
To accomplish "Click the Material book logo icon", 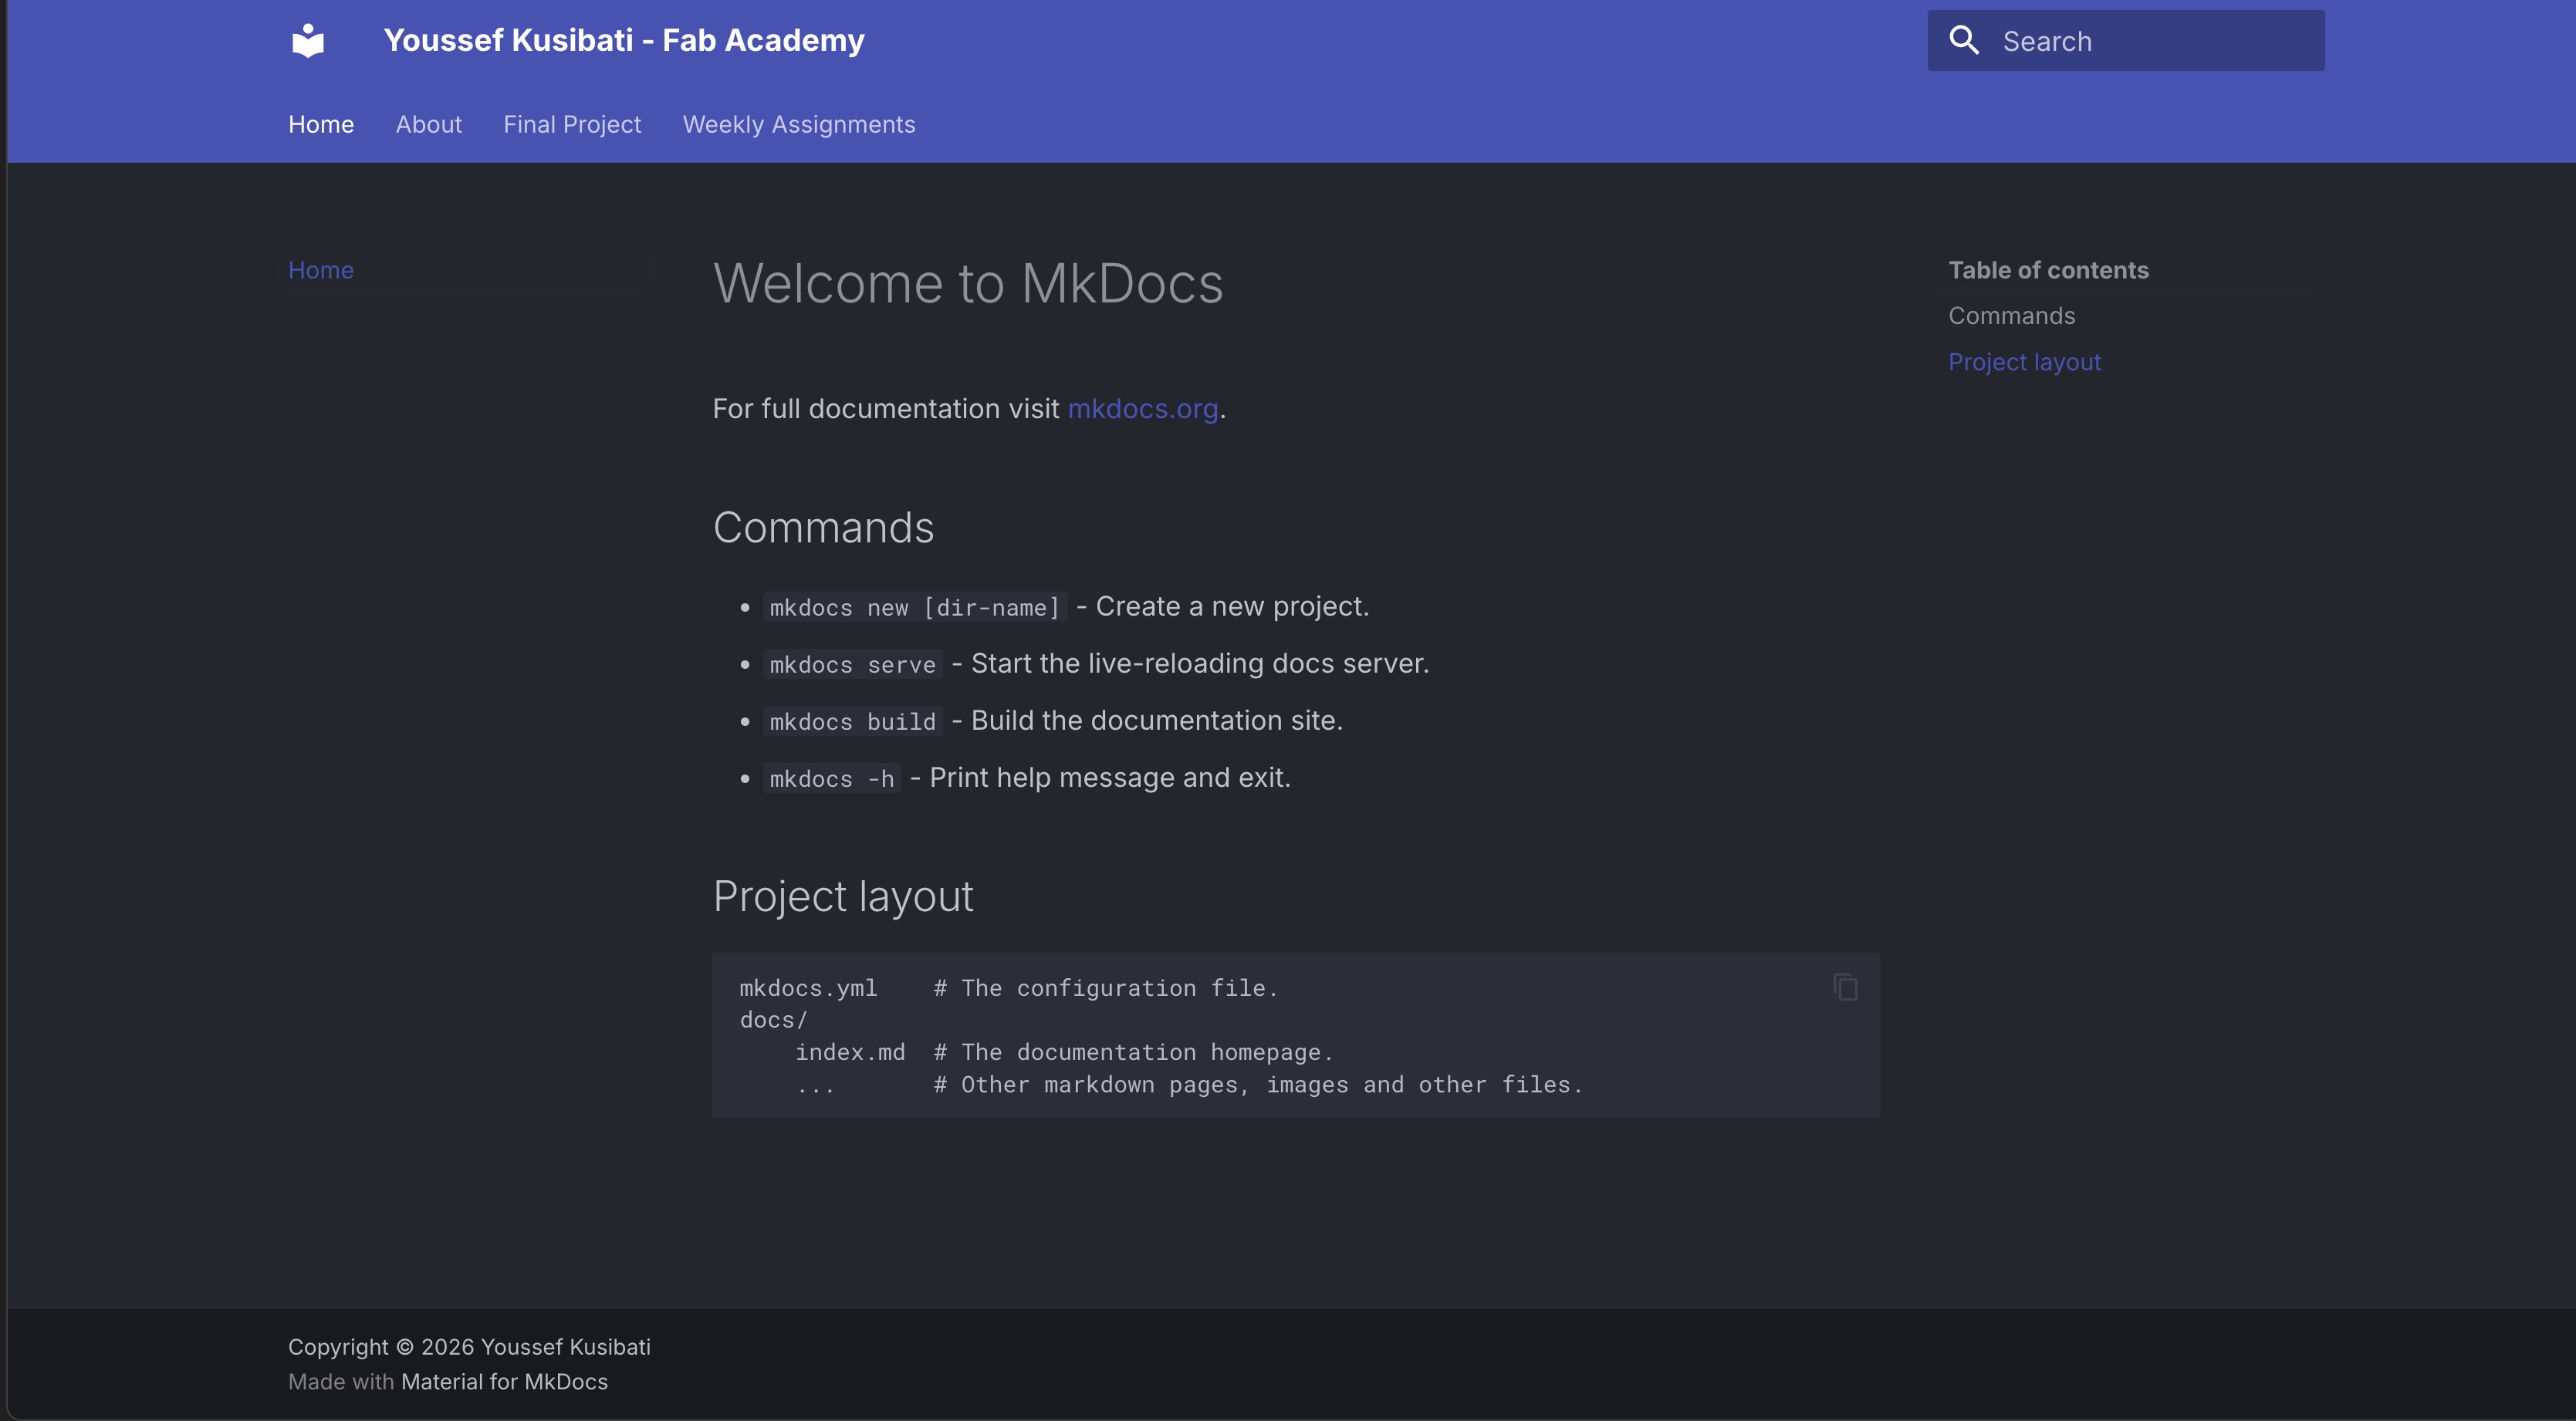I will (x=306, y=40).
